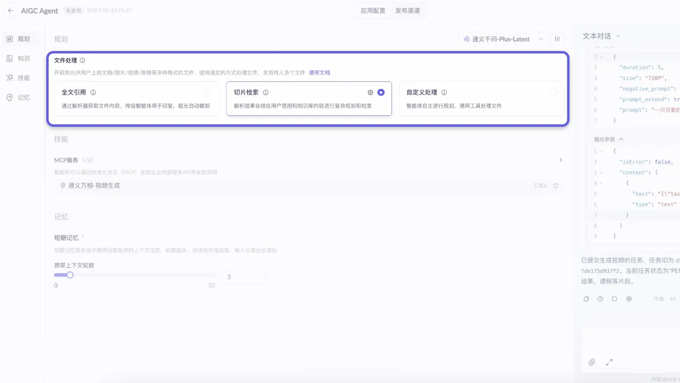Open the 使用文档 link
680x383 pixels.
click(x=320, y=72)
